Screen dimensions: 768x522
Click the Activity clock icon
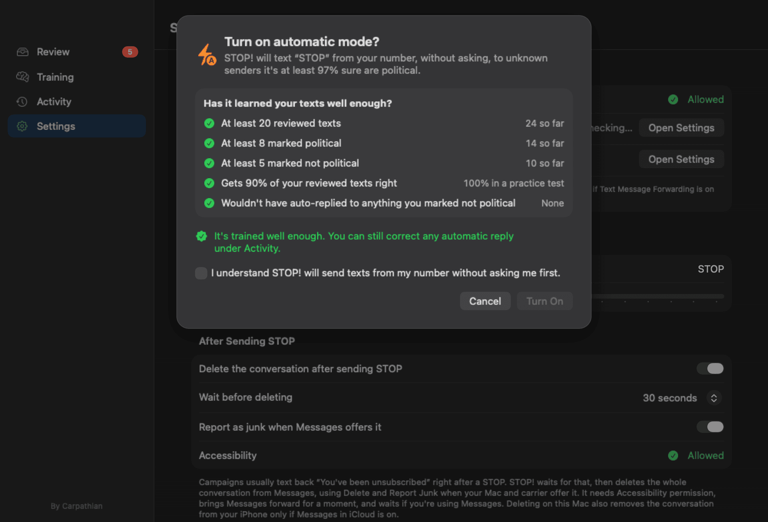point(22,102)
